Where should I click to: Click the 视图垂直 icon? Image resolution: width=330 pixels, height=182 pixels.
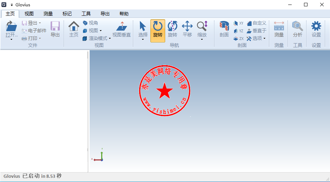point(122,26)
